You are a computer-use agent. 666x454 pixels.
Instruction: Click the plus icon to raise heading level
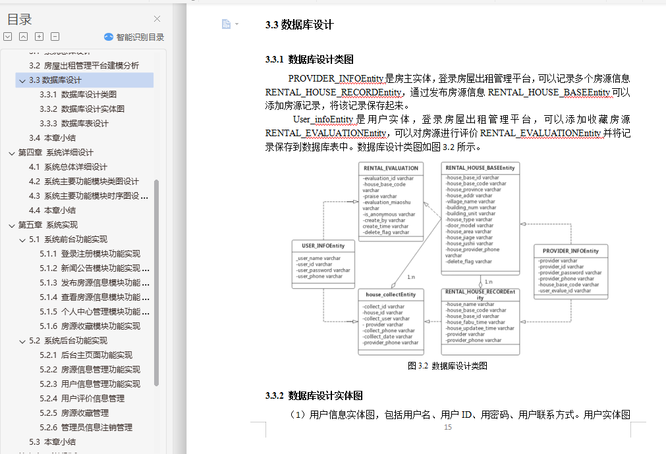point(39,36)
